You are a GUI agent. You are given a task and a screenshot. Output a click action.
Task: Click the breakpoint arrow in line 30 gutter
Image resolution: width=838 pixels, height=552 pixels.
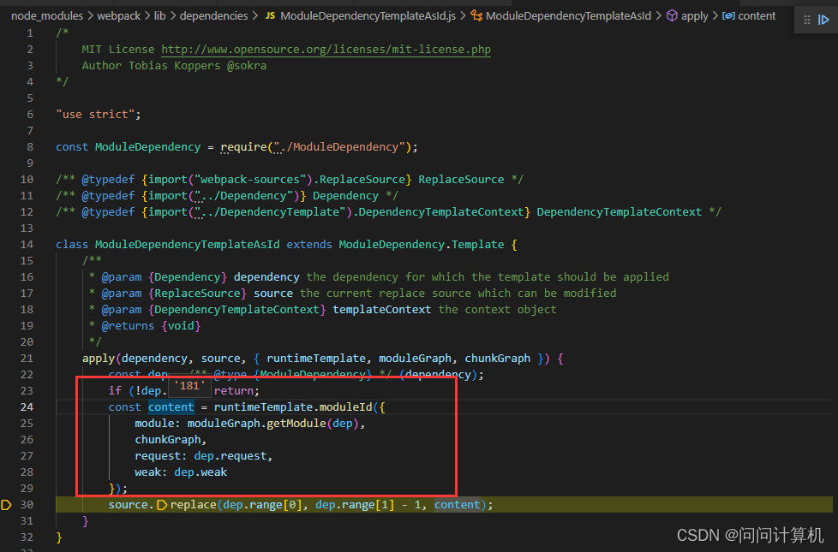pyautogui.click(x=6, y=504)
